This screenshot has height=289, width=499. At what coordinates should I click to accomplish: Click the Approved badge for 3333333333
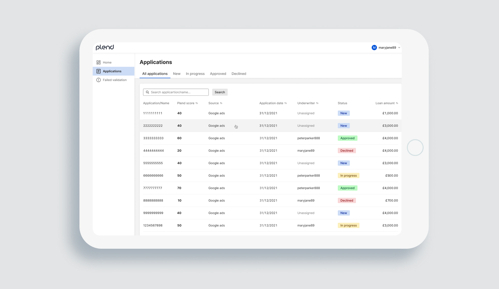coord(348,138)
